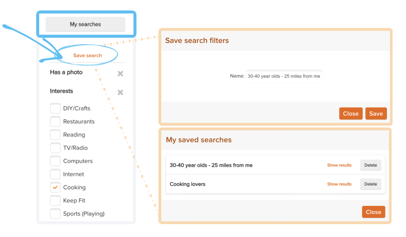
Task: Remove the Interests filter with X icon
Action: coord(120,92)
